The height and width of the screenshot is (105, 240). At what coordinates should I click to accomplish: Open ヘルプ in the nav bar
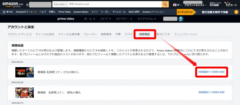43,12
